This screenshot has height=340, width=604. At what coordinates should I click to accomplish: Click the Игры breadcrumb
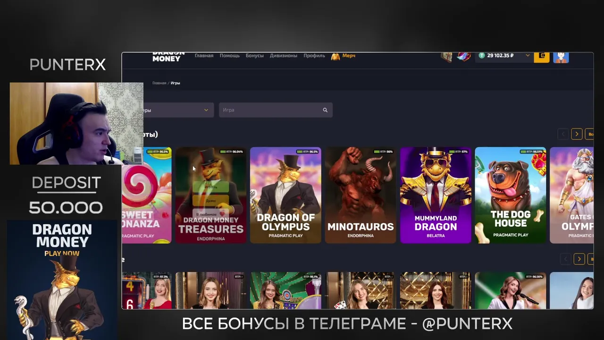175,83
